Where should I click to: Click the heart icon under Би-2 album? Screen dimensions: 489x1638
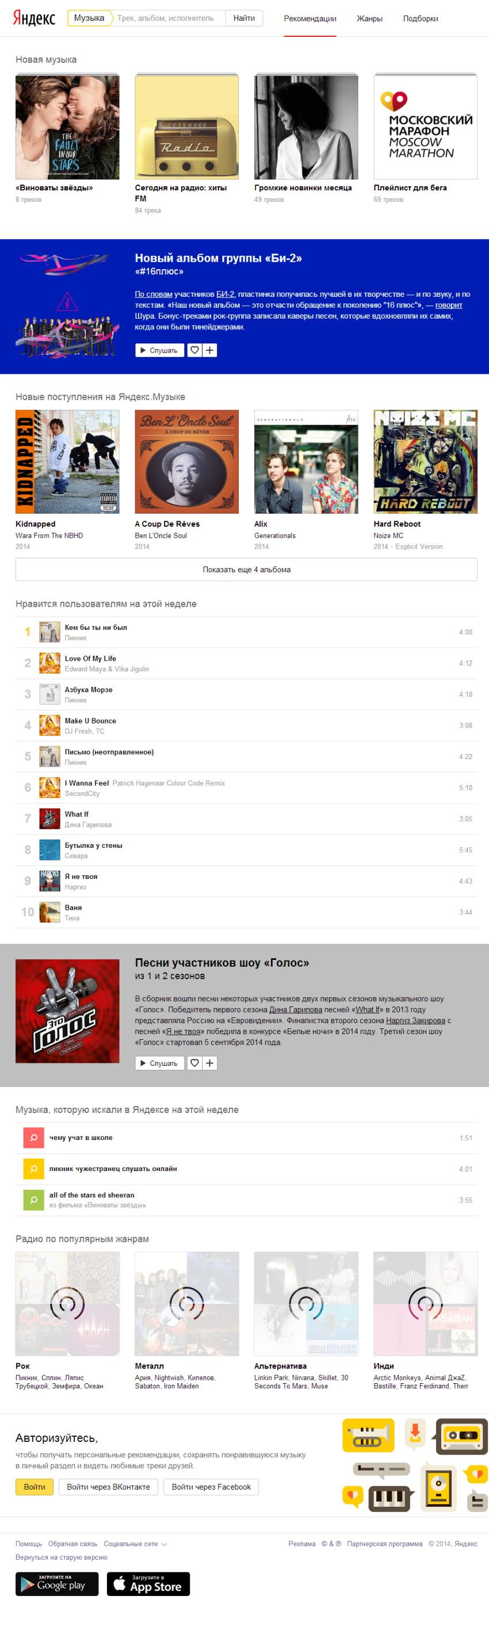pyautogui.click(x=194, y=350)
